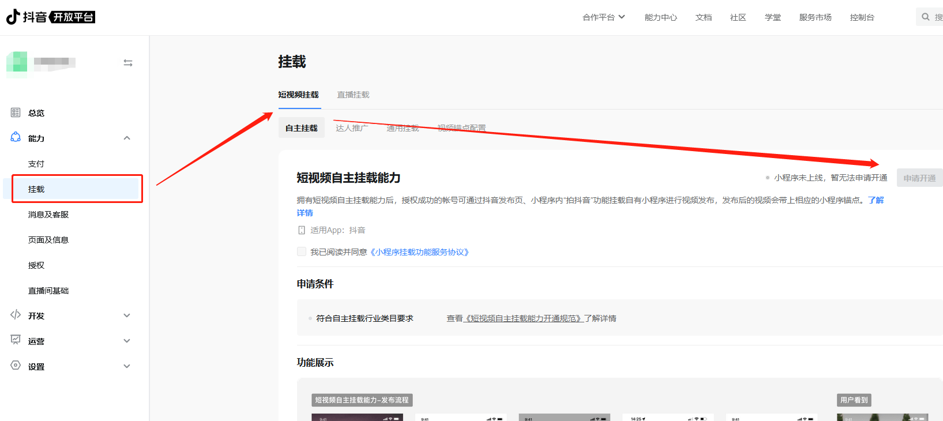Open 服务市场 in top navigation
Screen dimensions: 943x421
[x=816, y=17]
